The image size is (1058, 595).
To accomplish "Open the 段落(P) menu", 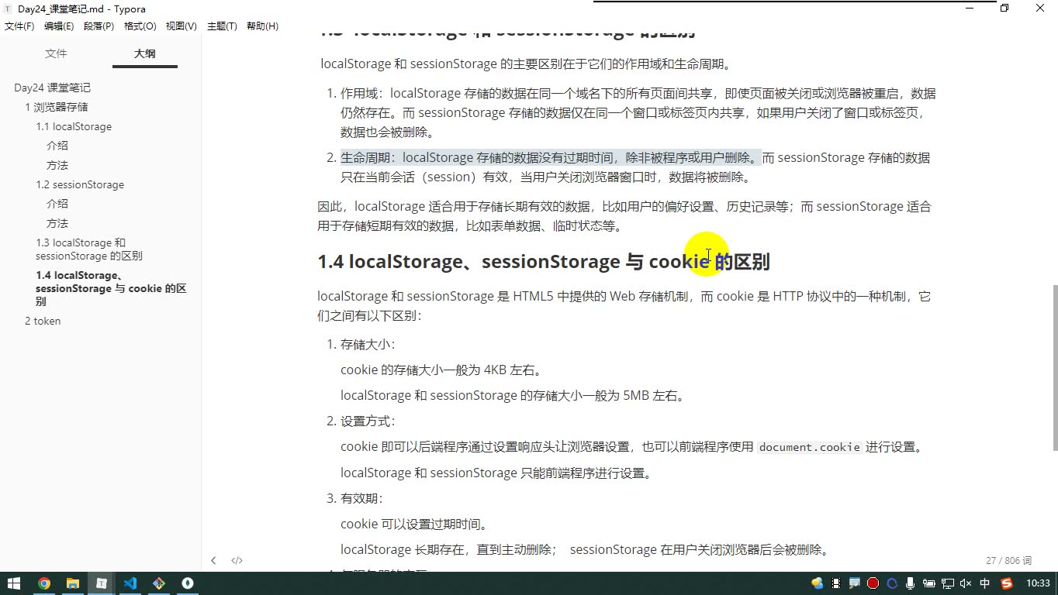I will [99, 26].
